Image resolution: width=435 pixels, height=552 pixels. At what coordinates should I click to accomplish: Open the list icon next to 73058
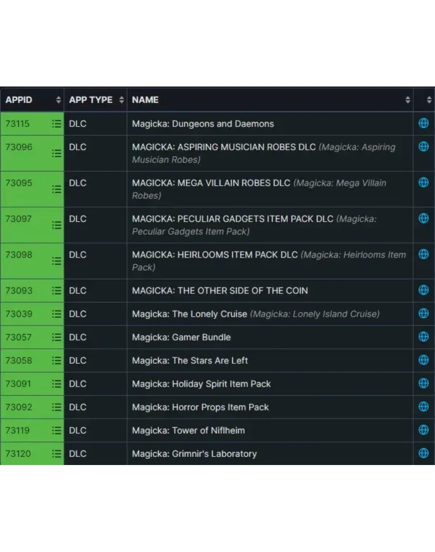tap(56, 360)
